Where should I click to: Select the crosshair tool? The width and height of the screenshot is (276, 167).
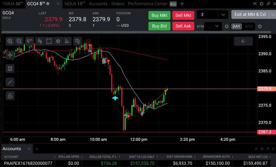pos(10,55)
